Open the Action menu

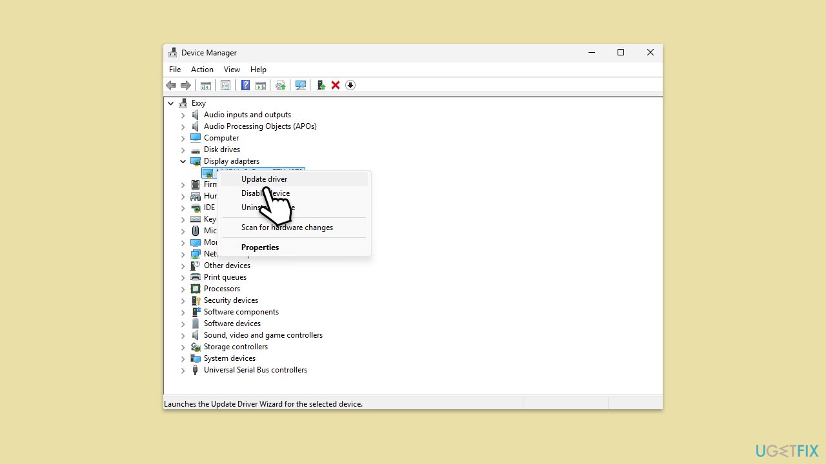[x=202, y=70]
